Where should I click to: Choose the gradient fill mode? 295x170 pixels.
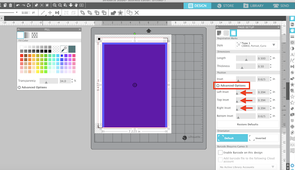27,35
